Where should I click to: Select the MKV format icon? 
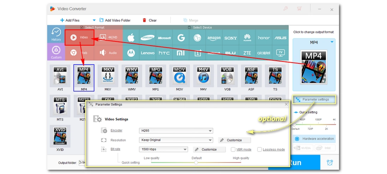click(108, 76)
